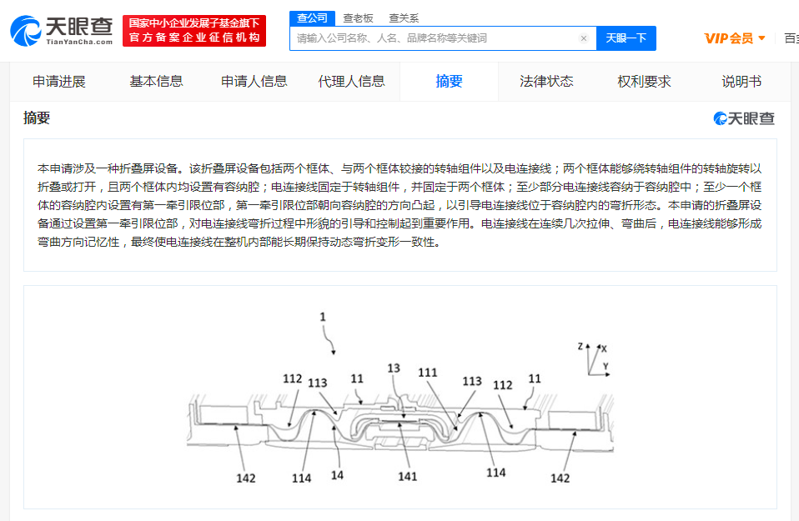Open the VIP会员 dropdown arrow
Screen dimensions: 799x521
pyautogui.click(x=761, y=38)
